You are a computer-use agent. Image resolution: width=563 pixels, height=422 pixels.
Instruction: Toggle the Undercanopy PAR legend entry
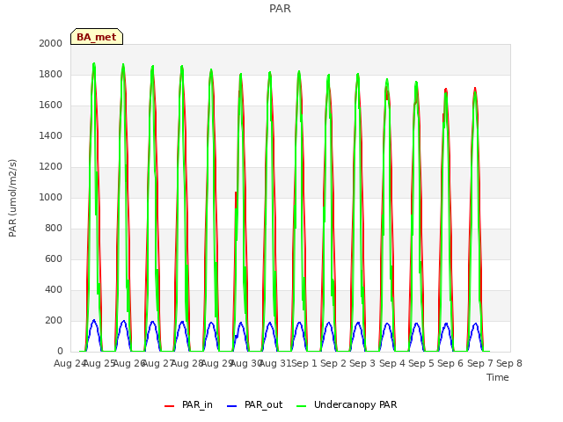point(347,404)
